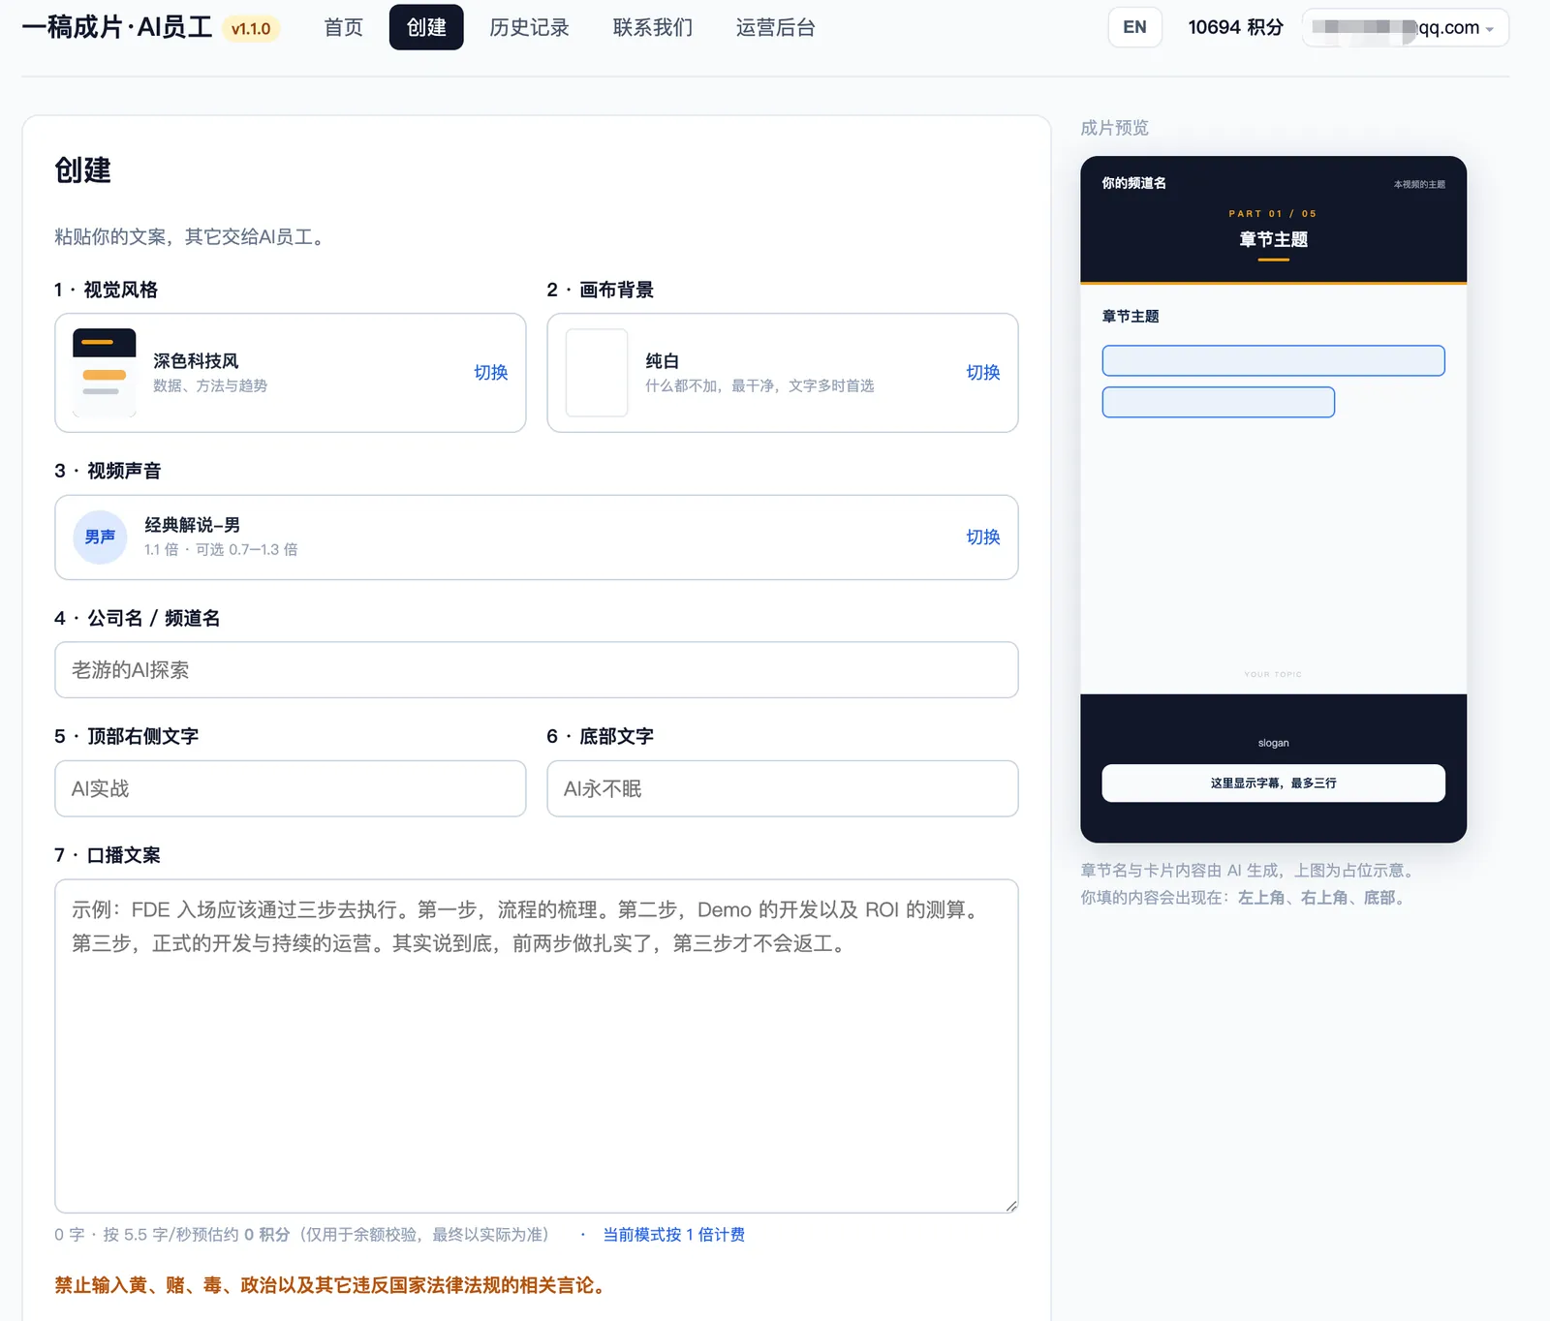Open the 历史记录 tab
The width and height of the screenshot is (1550, 1321).
pos(529,27)
